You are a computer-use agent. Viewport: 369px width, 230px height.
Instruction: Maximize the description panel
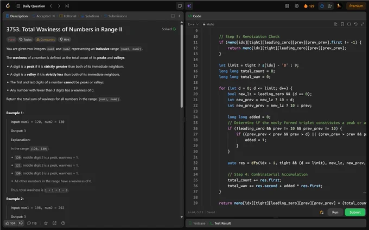coord(173,16)
